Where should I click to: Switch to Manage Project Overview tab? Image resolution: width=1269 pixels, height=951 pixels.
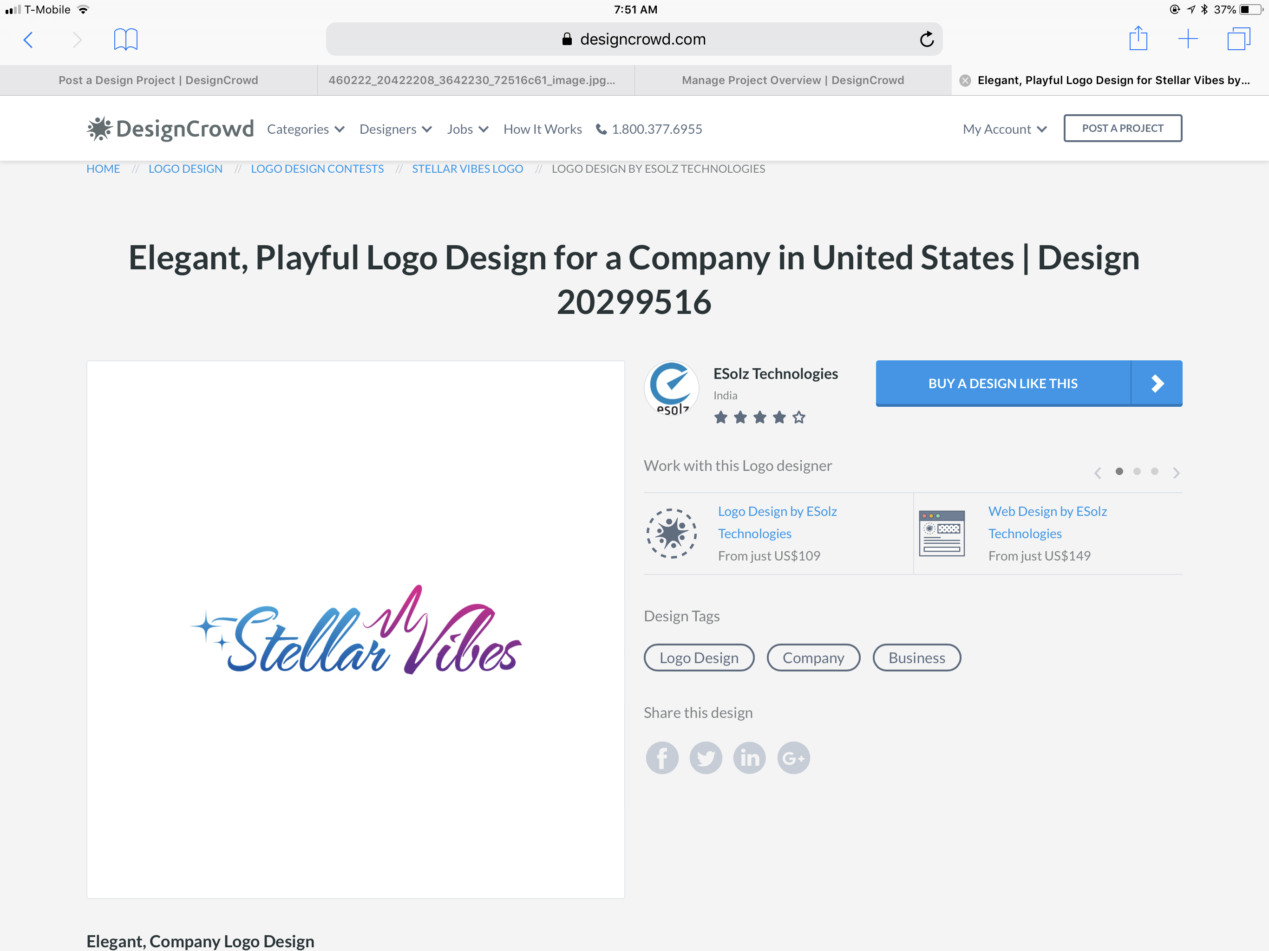click(x=793, y=80)
